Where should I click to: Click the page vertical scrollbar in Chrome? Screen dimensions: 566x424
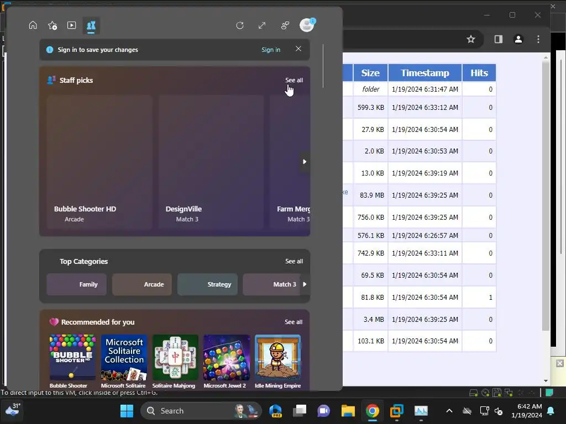(546, 197)
